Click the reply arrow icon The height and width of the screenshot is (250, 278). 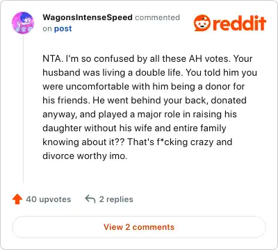pyautogui.click(x=90, y=199)
